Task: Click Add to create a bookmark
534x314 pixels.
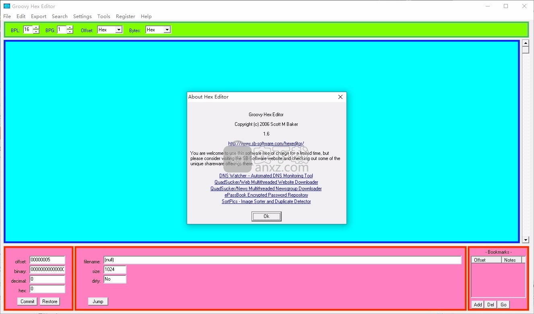Action: tap(478, 305)
